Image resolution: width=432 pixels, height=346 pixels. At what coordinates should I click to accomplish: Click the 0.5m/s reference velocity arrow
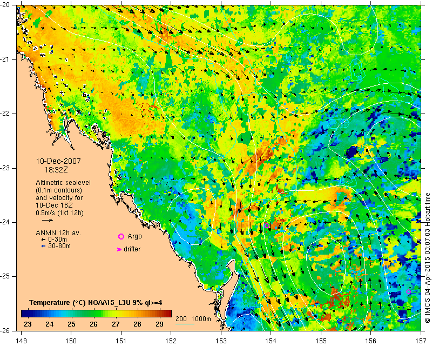48,220
